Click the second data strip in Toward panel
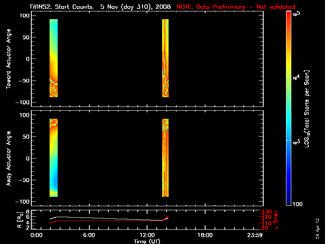325x244 pixels. (165, 58)
